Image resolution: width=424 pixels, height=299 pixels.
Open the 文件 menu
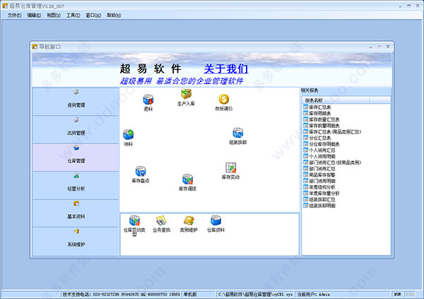pos(14,16)
